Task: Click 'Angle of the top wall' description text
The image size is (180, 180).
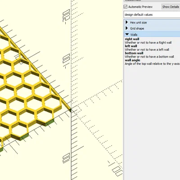Action: click(152, 64)
